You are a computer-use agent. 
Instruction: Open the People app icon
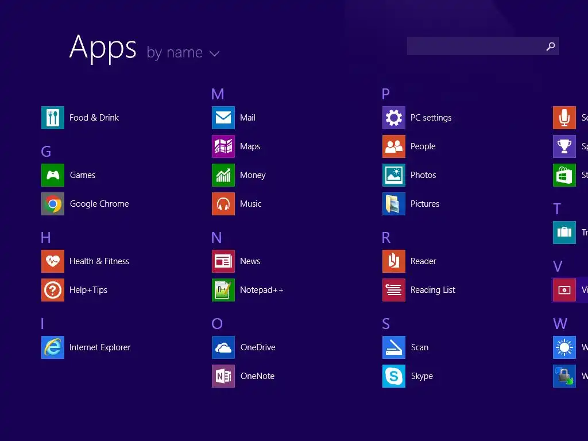(x=394, y=146)
